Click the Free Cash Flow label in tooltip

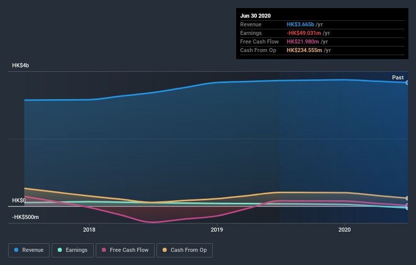(259, 41)
